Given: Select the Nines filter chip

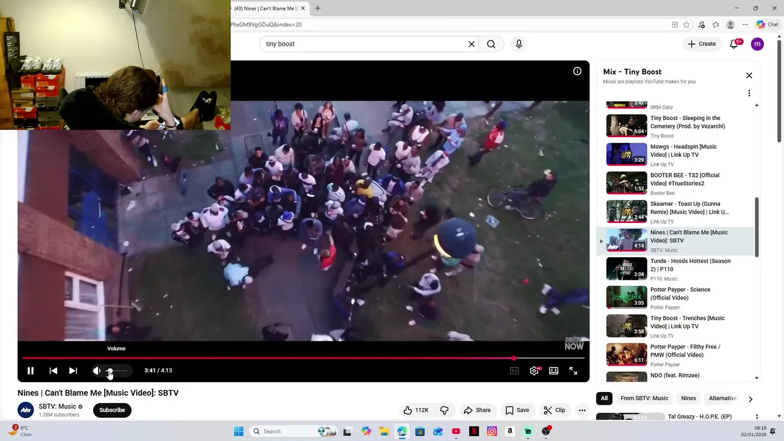Looking at the screenshot, I should pos(688,398).
